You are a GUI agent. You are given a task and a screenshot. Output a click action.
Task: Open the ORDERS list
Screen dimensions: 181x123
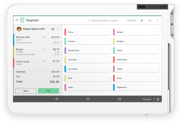131,21
